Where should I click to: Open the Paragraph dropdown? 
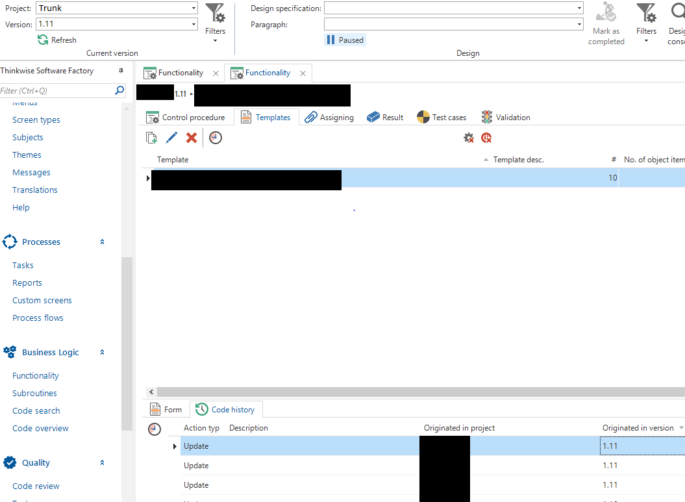[x=579, y=25]
